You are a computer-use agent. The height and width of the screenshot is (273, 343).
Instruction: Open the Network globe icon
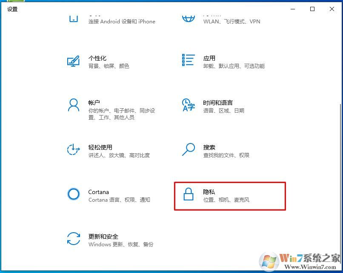[189, 19]
